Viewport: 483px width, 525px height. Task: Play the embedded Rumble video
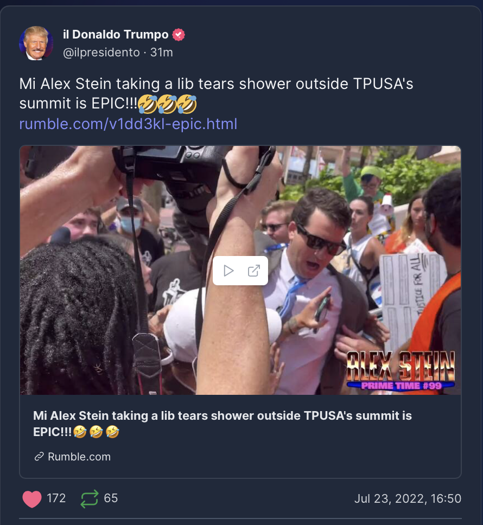(x=228, y=271)
